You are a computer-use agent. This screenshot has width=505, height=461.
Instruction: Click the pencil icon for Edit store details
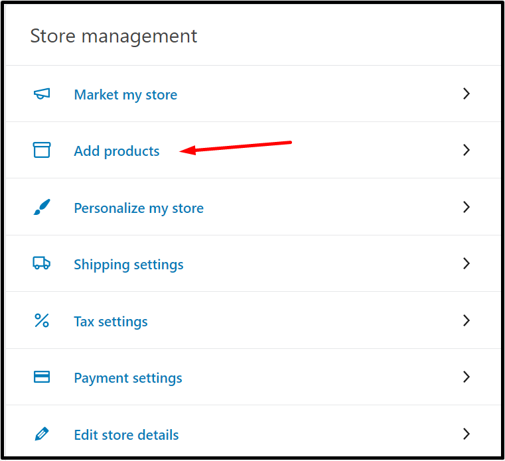[x=42, y=434]
